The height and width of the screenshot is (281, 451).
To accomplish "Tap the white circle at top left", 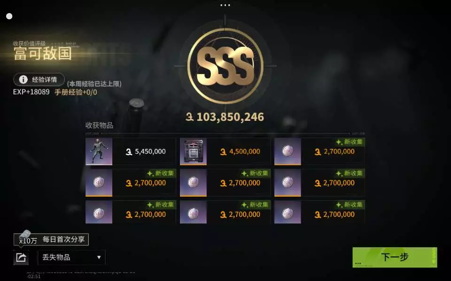I will tap(9, 16).
